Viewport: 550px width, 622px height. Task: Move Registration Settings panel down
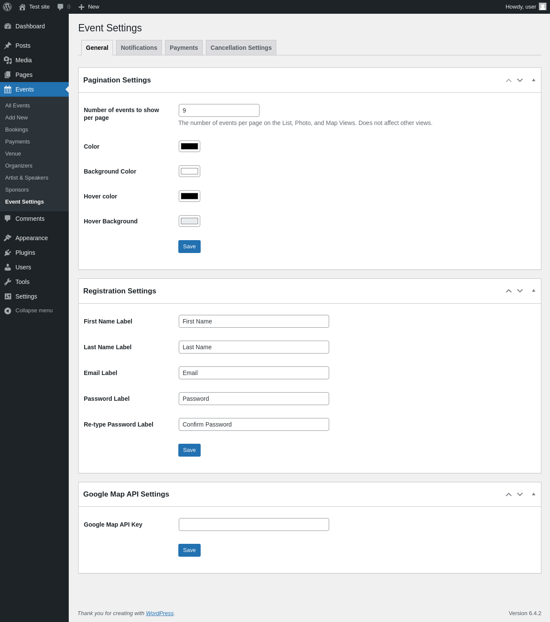tap(520, 291)
